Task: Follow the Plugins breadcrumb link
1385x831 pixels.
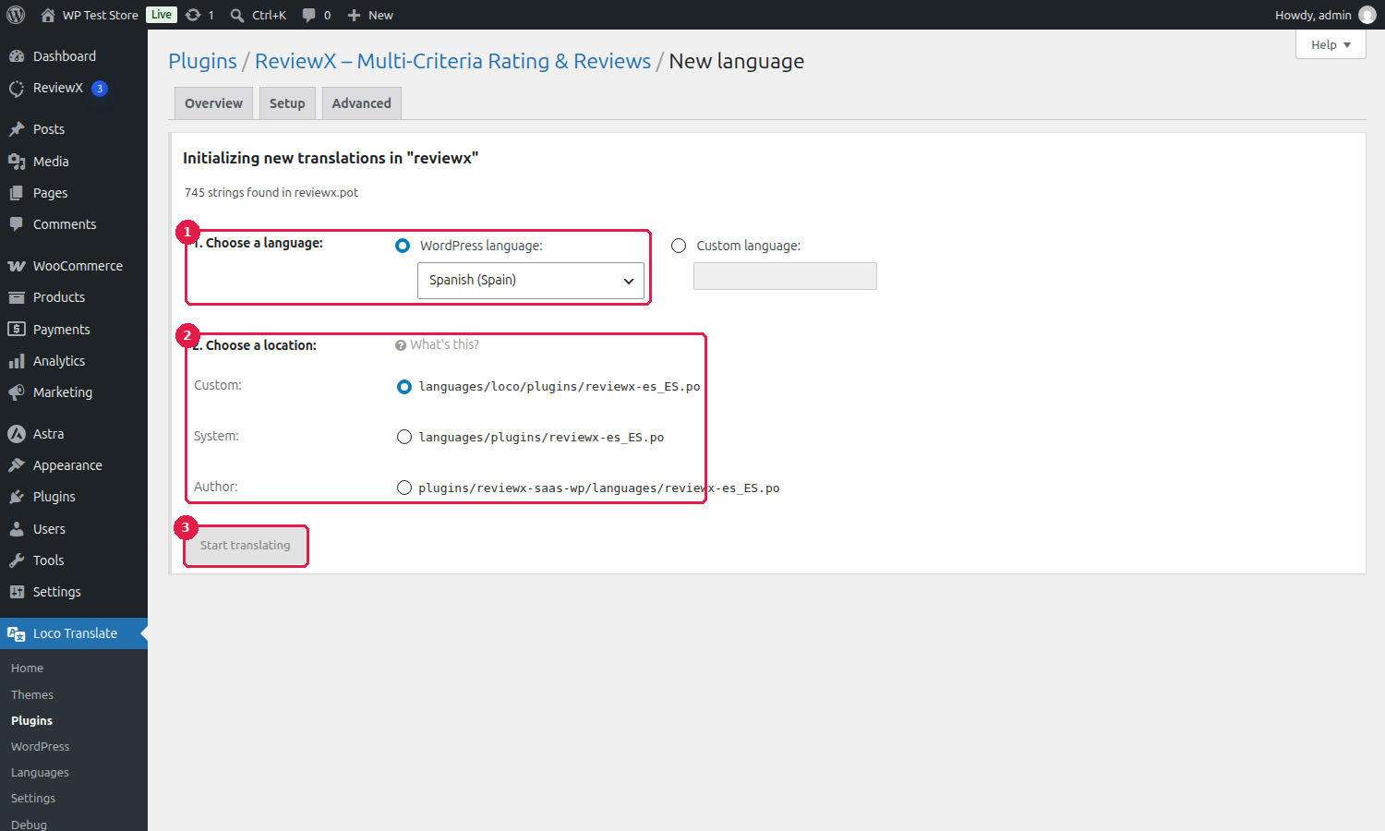Action: (203, 61)
